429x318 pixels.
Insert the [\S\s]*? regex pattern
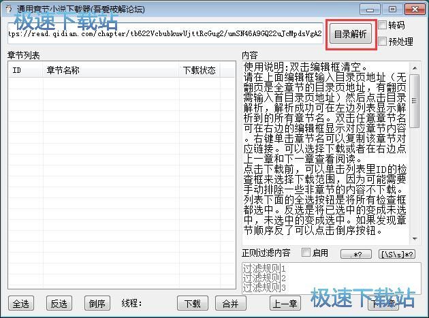pos(397,254)
